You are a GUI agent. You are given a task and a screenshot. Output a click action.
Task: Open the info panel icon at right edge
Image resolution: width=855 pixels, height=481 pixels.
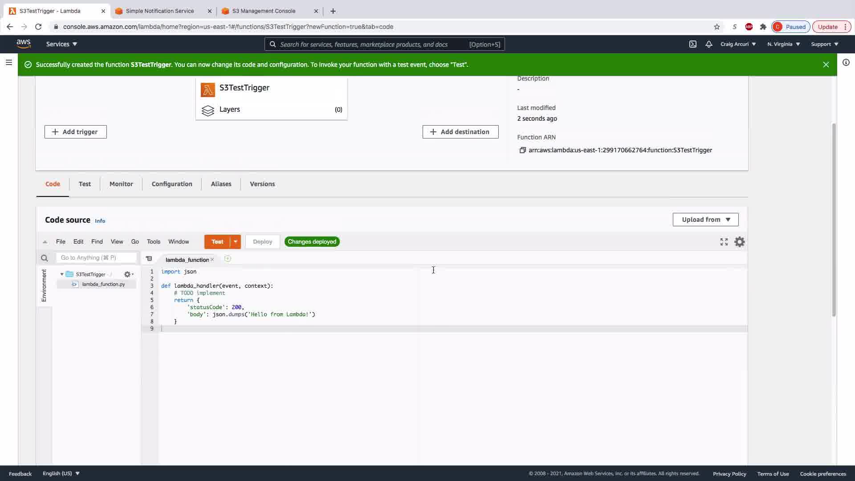(846, 63)
